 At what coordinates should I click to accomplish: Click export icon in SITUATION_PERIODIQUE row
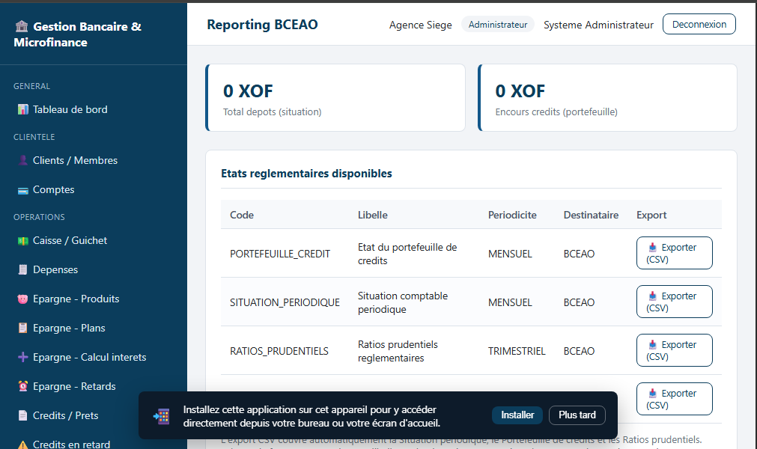pyautogui.click(x=653, y=296)
